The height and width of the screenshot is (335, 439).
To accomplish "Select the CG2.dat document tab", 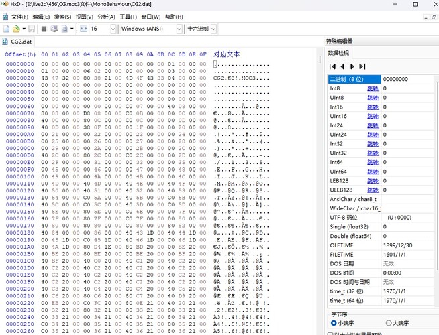I will click(x=17, y=42).
